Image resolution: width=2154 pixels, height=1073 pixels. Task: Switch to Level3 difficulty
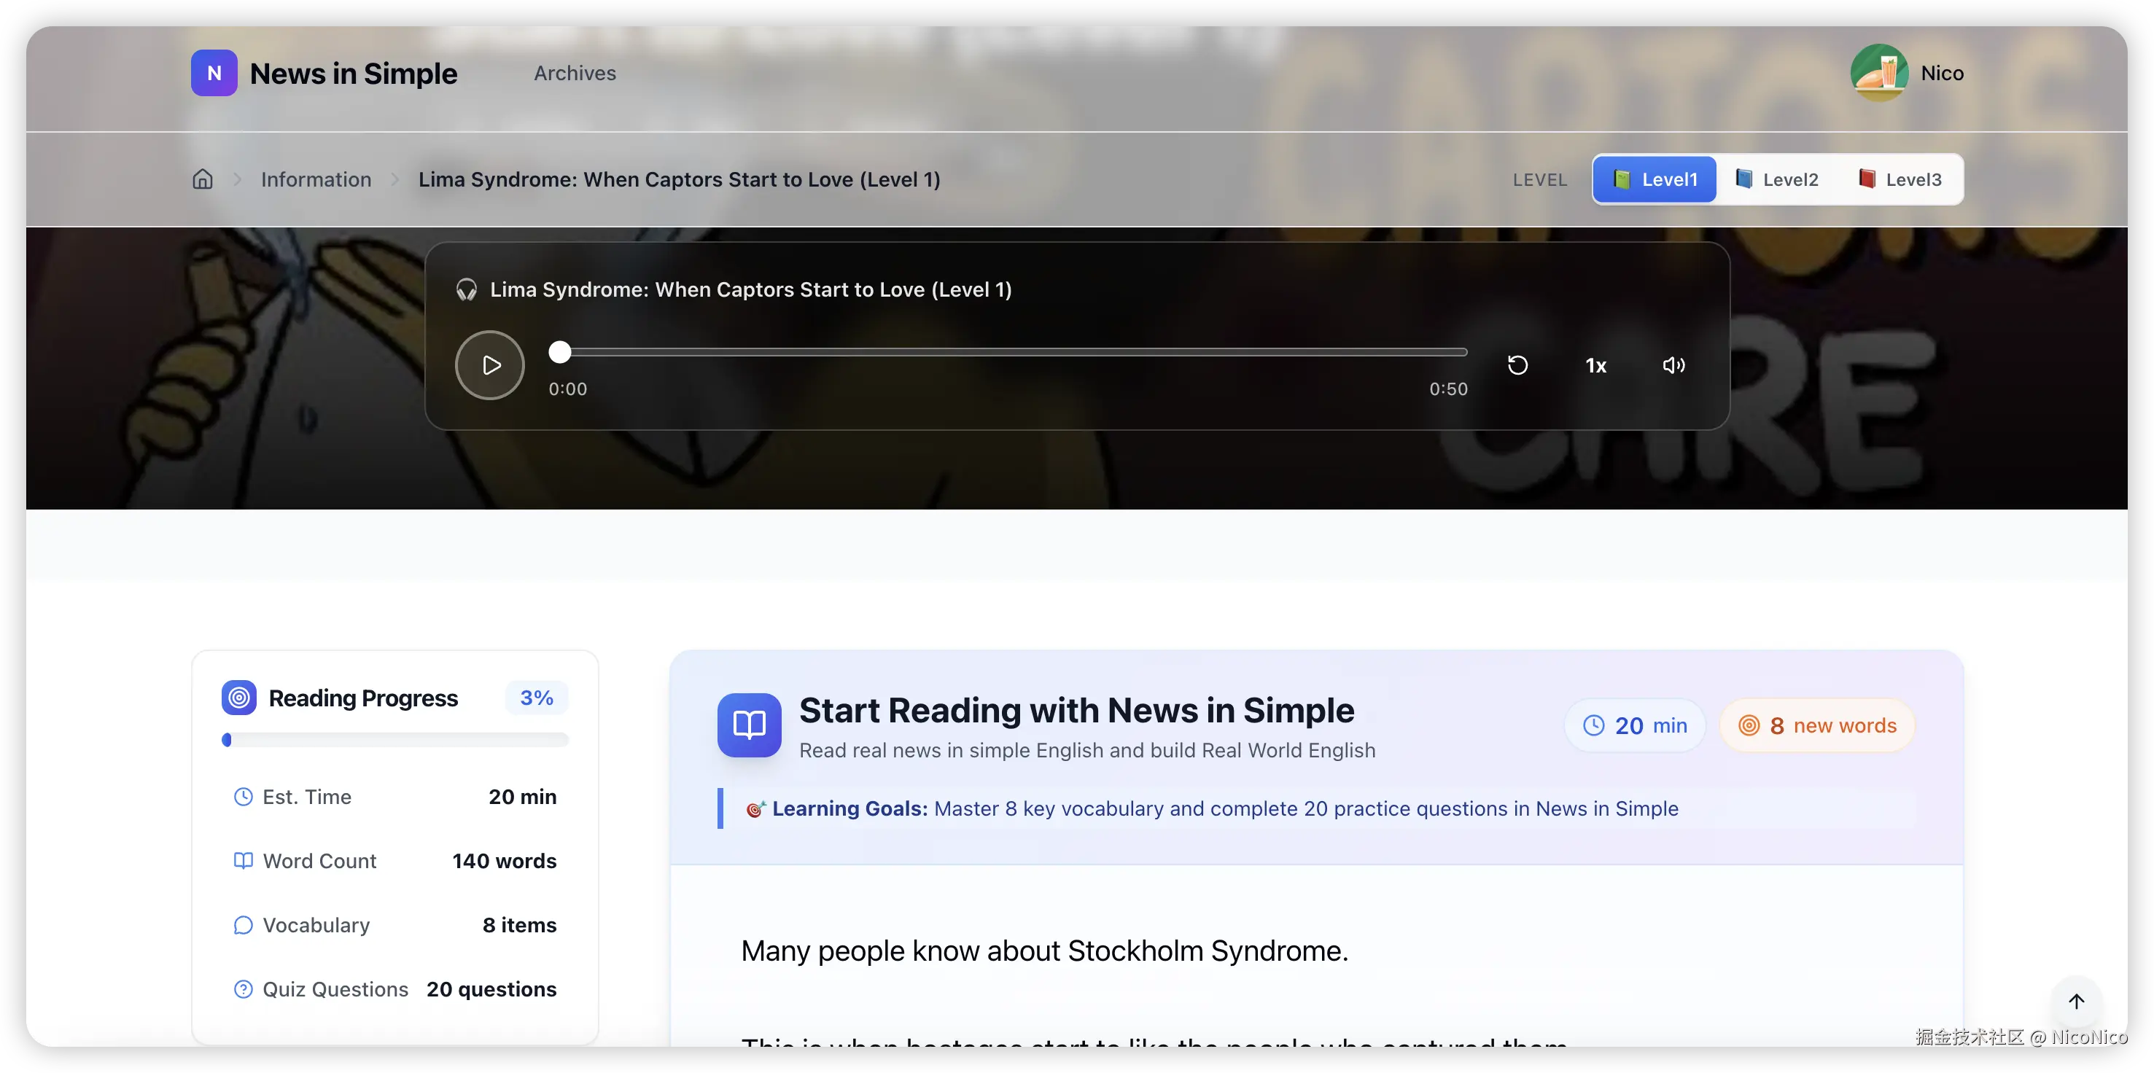point(1900,179)
